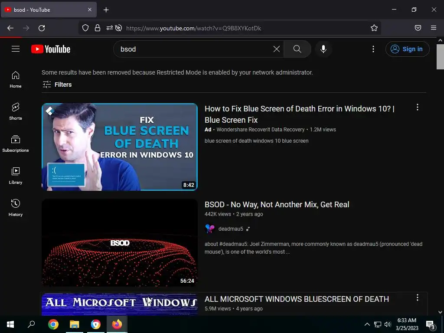Open History from the sidebar

pos(16,208)
